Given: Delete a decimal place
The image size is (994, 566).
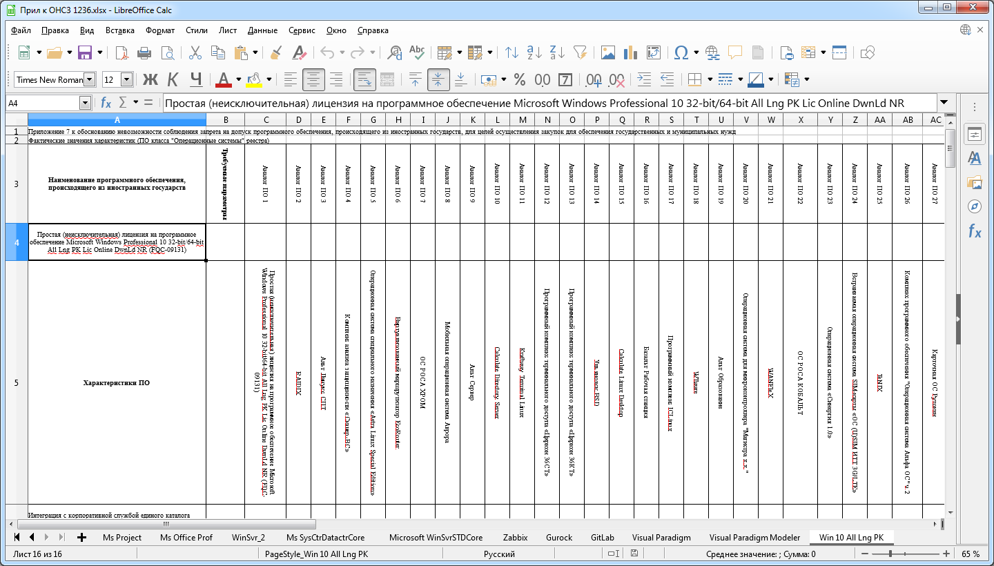Looking at the screenshot, I should pyautogui.click(x=616, y=79).
